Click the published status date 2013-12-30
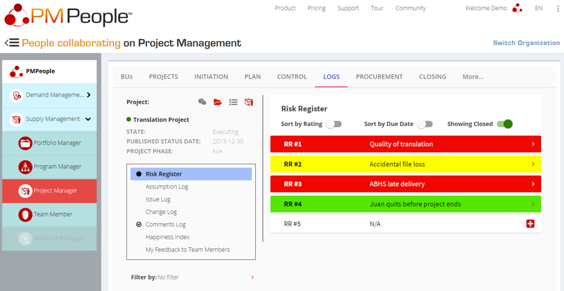564x291 pixels. (228, 142)
